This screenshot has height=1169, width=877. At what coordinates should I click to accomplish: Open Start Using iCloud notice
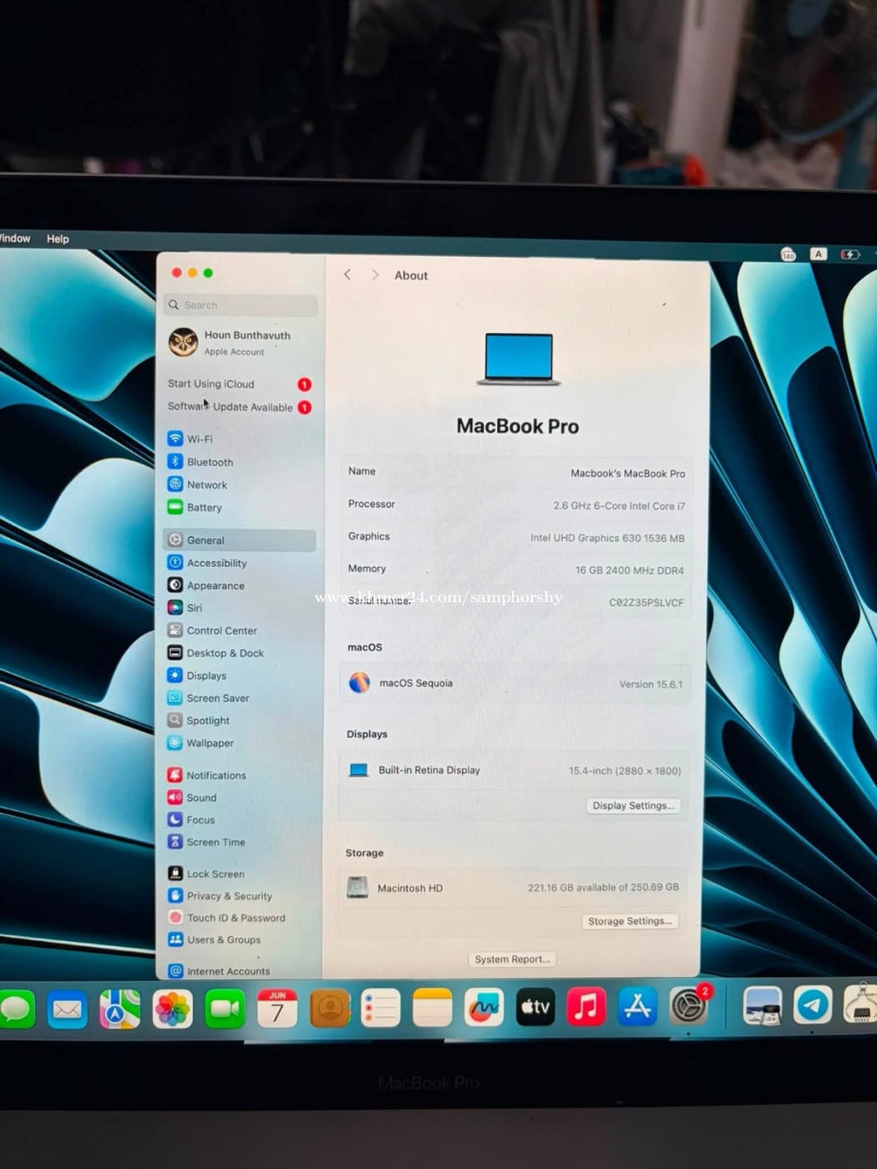click(x=240, y=384)
